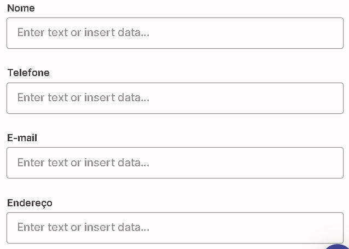349x249 pixels.
Task: Click middle of E-mail input box
Action: [175, 163]
